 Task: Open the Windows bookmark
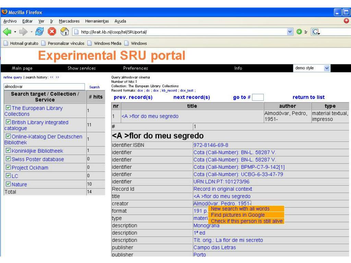coord(136,43)
